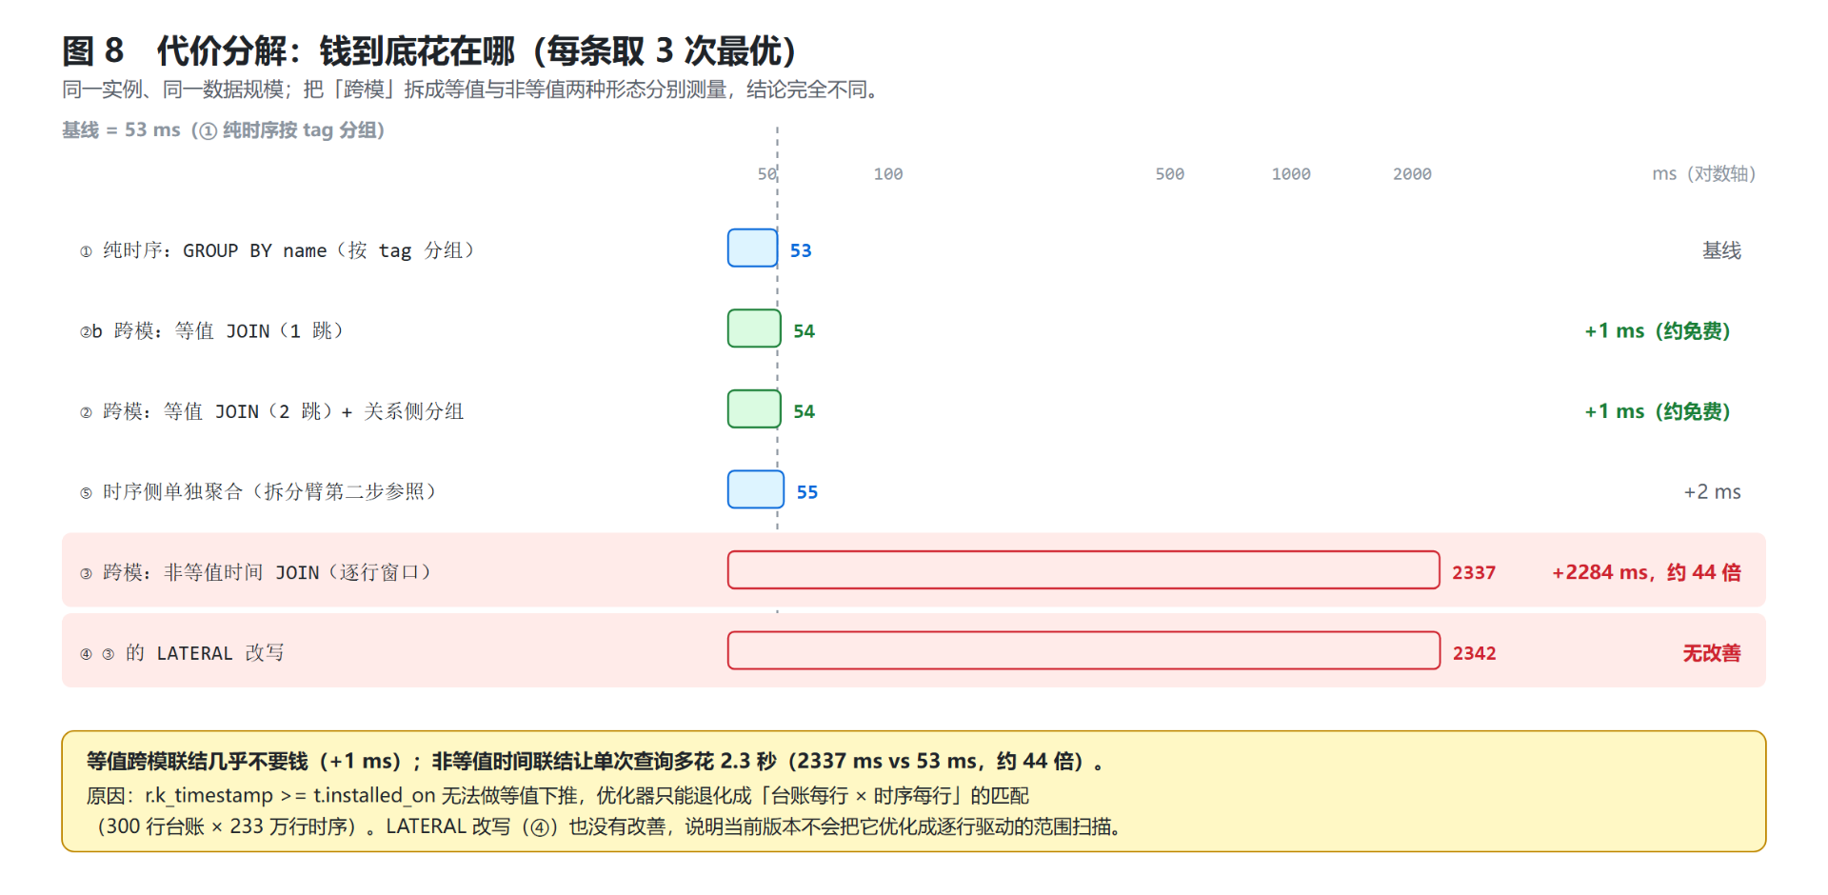Click the '+2284 ms, 约 44 倍' annotation

1646,572
